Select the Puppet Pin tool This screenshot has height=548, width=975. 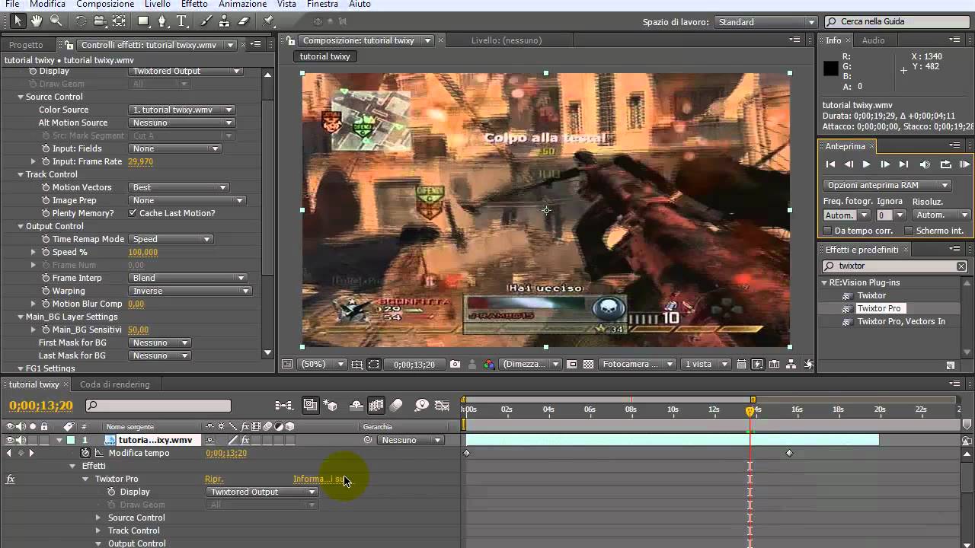268,21
